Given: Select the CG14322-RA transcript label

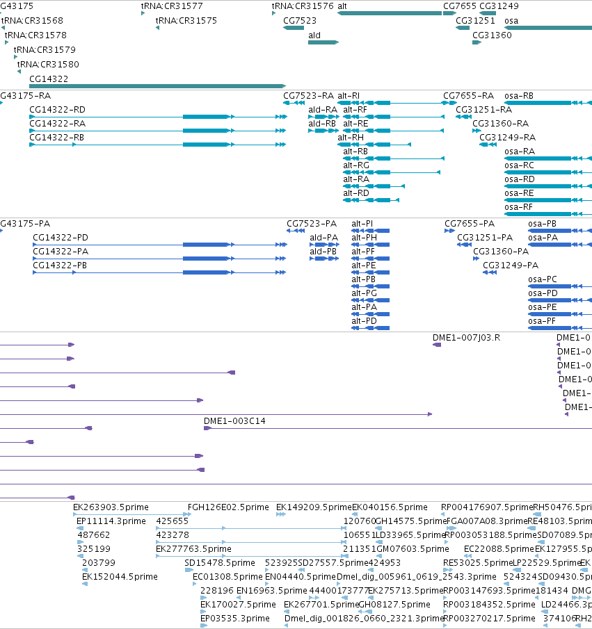Looking at the screenshot, I should pos(58,124).
